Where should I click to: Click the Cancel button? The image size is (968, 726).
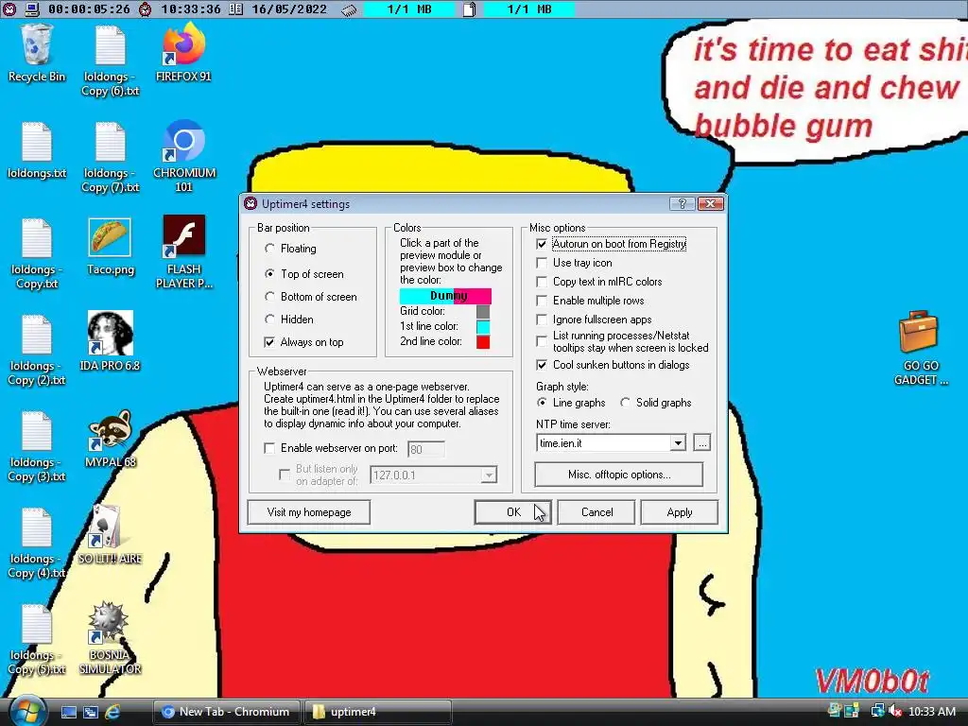(x=596, y=511)
